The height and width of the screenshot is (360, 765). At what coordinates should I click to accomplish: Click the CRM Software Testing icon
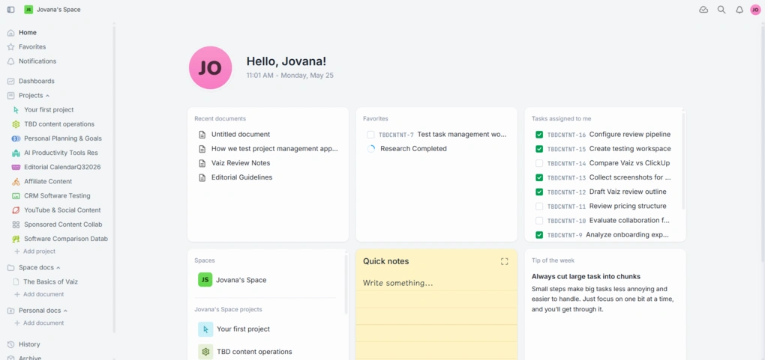[16, 196]
